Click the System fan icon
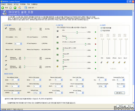Screen dimensions: 135x111 pos(107,62)
